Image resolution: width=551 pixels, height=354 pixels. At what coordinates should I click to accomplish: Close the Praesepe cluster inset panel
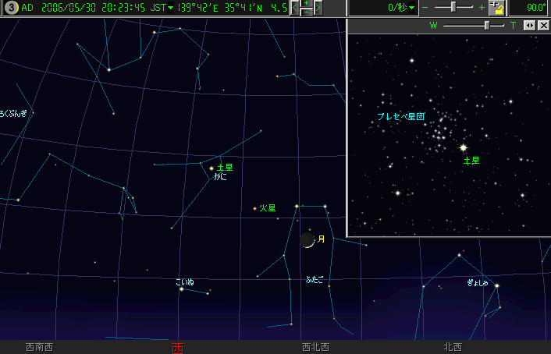point(543,25)
